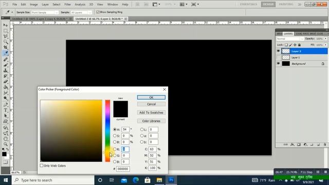Open the Opacity slider arrow

coord(325,39)
